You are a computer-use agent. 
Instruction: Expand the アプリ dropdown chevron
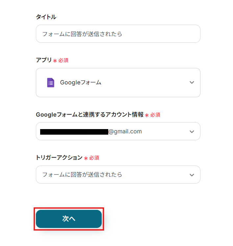click(x=192, y=82)
